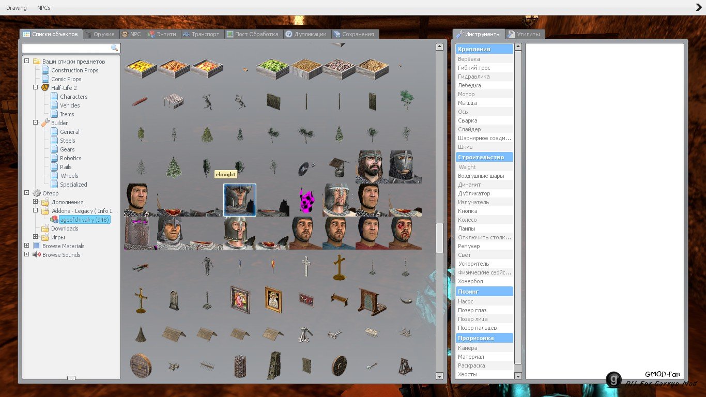Open Comic Props list
This screenshot has height=397, width=706.
[x=66, y=79]
